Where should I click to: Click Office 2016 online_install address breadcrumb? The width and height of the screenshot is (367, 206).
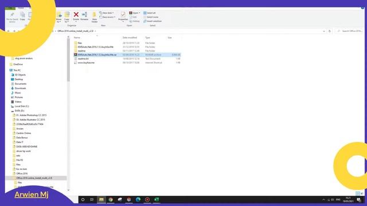[75, 31]
